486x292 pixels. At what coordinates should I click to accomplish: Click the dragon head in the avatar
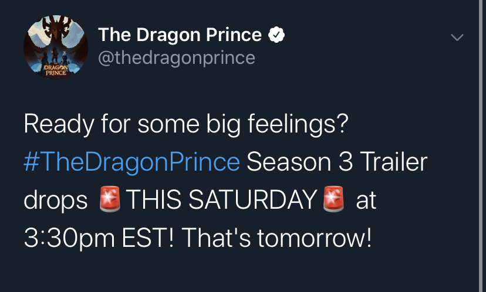point(56,30)
